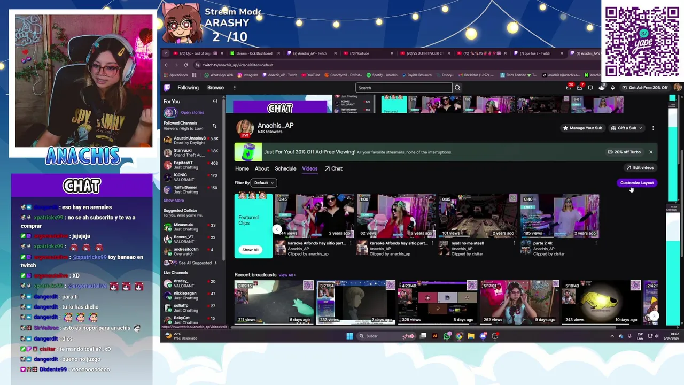This screenshot has width=684, height=385.
Task: Open WhatsApp from the taskbar
Action: (447, 336)
